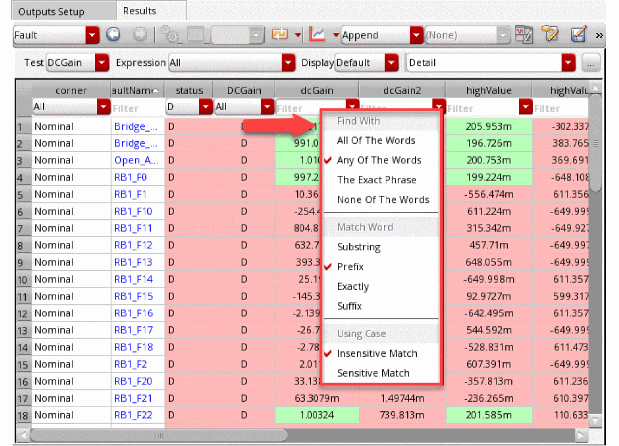Open the Fault view dropdown
Image resolution: width=619 pixels, height=446 pixels.
tap(92, 35)
